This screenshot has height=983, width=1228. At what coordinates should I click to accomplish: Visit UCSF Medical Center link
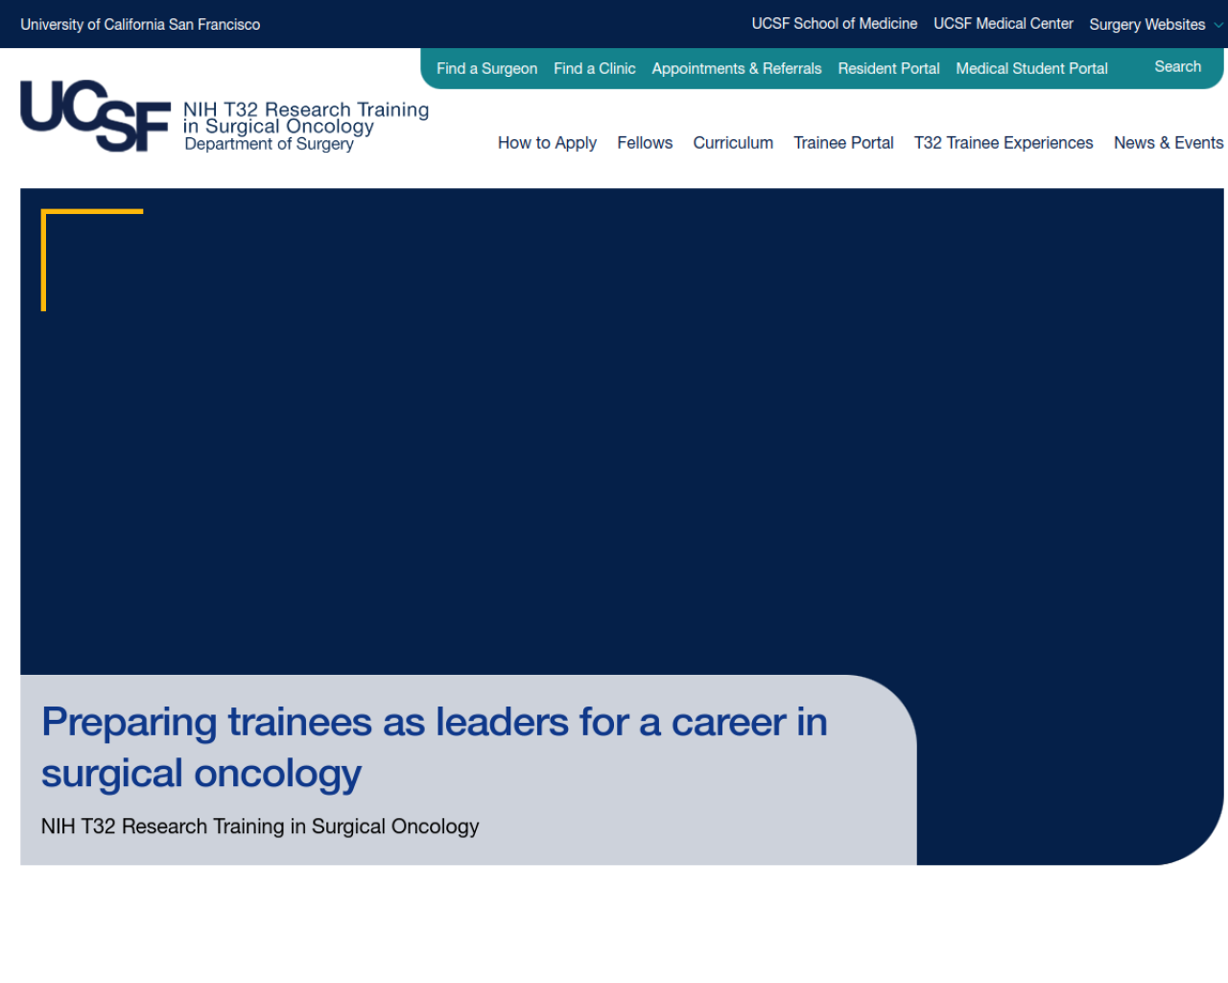pyautogui.click(x=1004, y=24)
